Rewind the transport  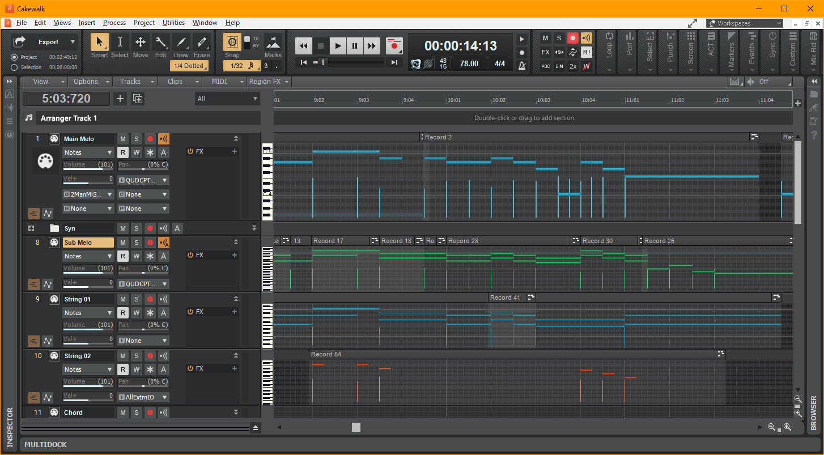point(304,46)
